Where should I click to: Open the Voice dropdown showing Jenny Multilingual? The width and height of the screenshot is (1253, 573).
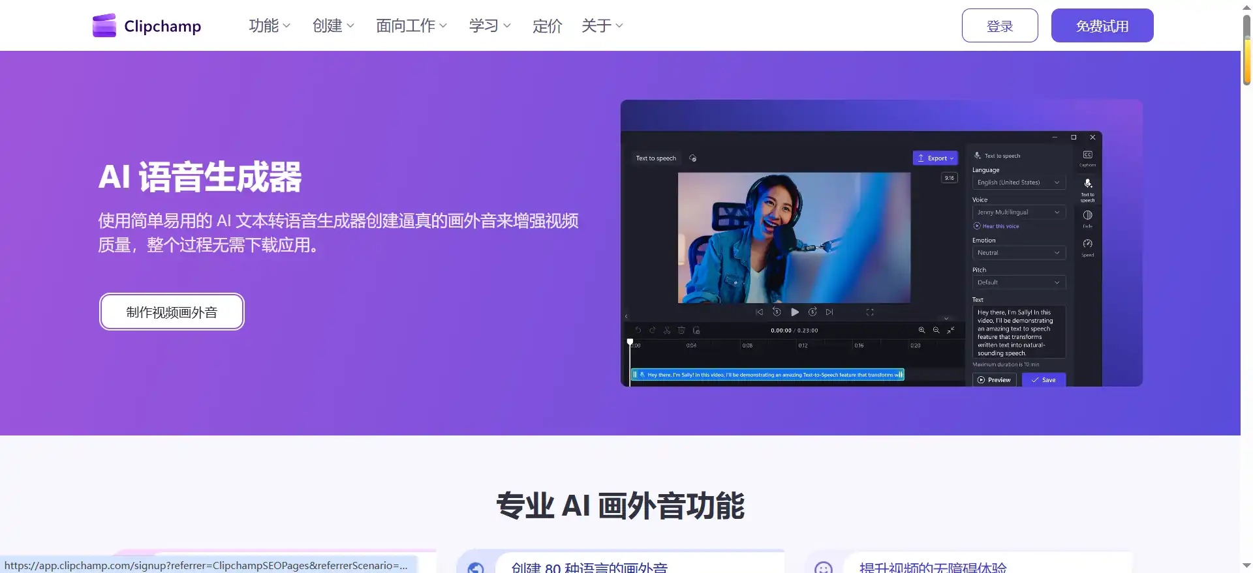[1018, 213]
